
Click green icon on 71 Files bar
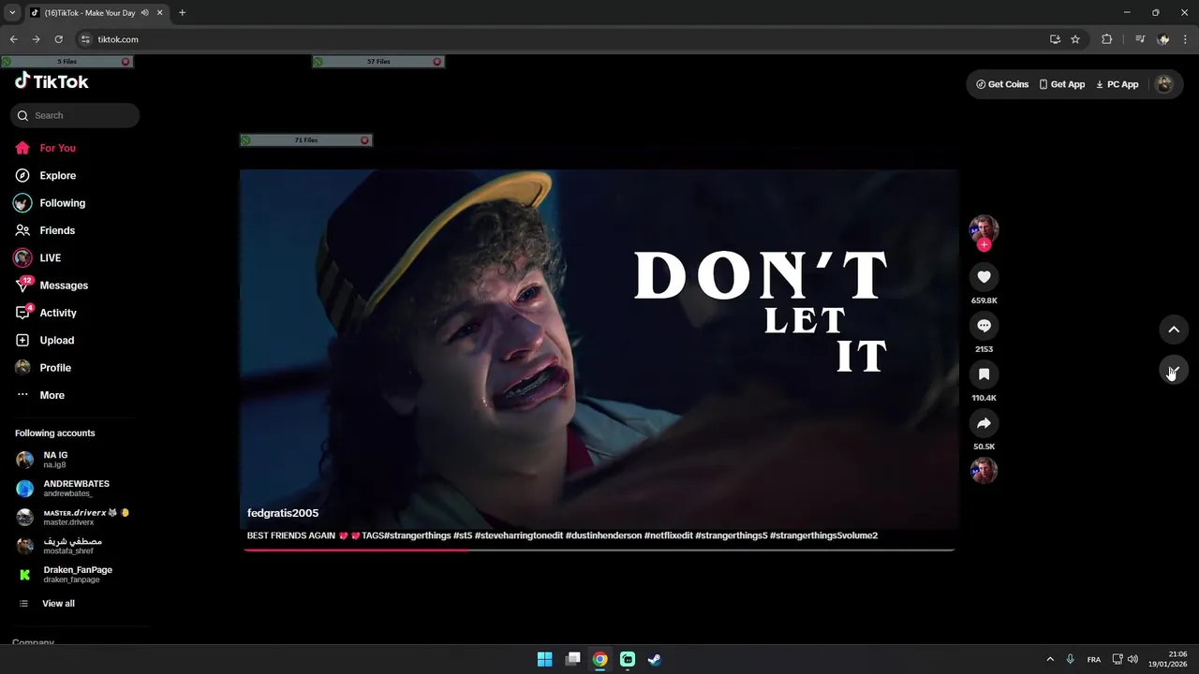pos(246,140)
